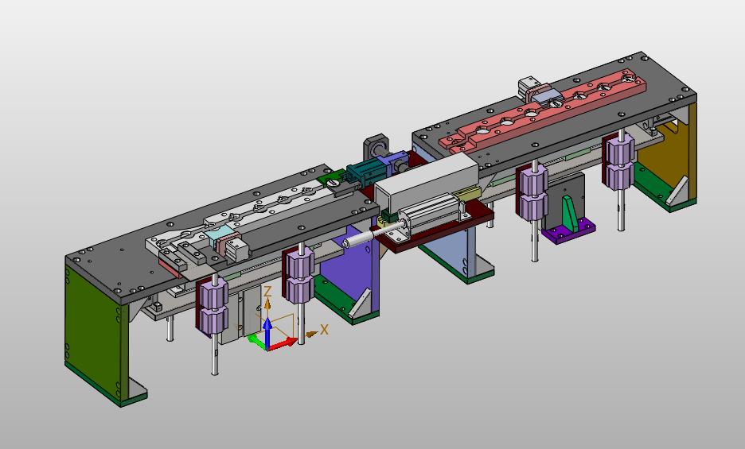
Task: Click the orange X axis label
Action: click(x=324, y=329)
